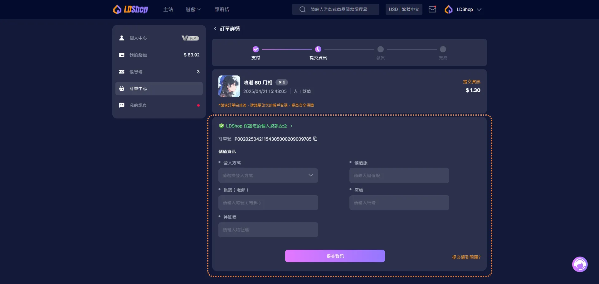Click the wallet balance $ 83.92
Screen dimensions: 599x284
click(192, 55)
